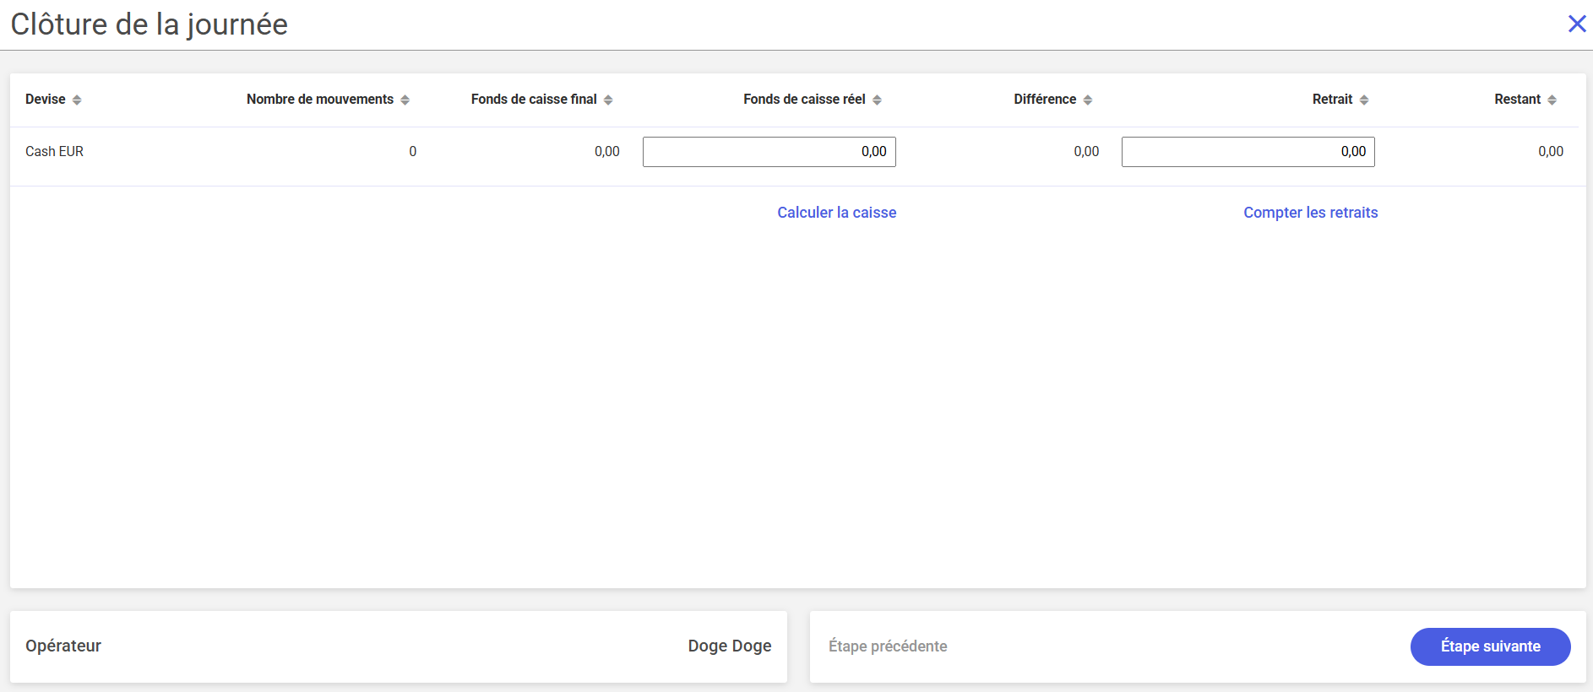Return to Étape précédente
Screen dimensions: 1593x692
coord(888,646)
